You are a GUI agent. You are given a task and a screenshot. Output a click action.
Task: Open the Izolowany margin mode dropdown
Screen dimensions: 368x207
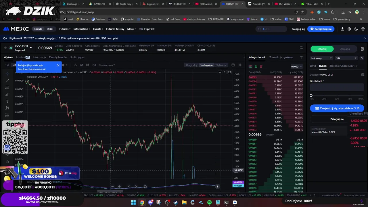(x=321, y=58)
